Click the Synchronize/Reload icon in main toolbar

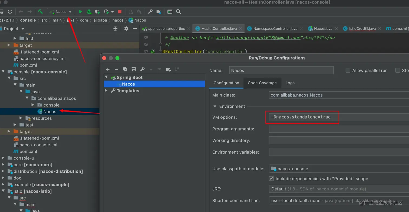[10, 12]
